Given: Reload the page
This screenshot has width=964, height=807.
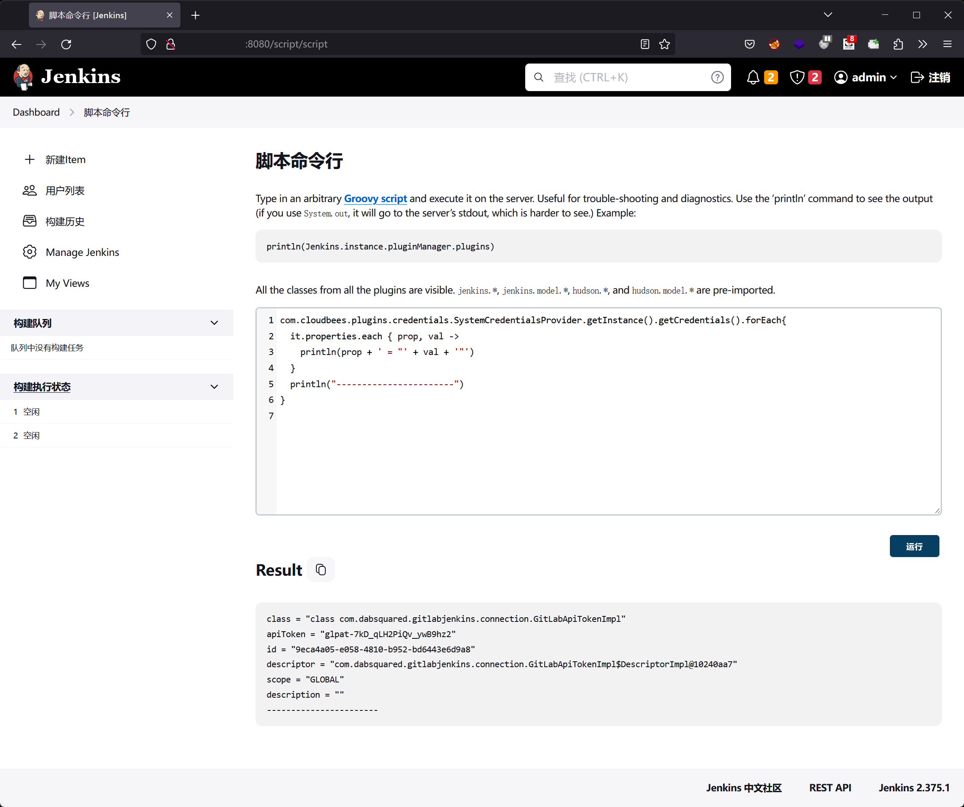Looking at the screenshot, I should click(x=66, y=44).
